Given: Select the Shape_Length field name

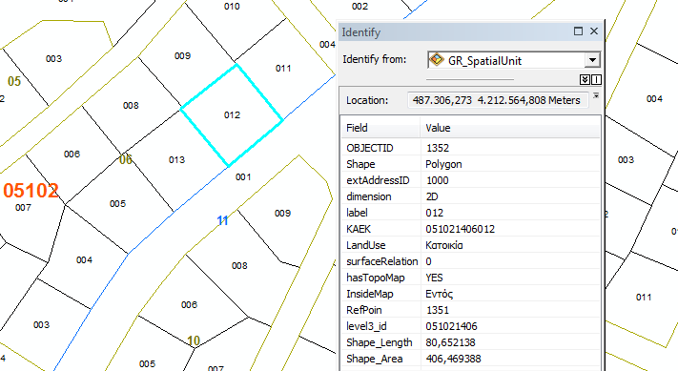Looking at the screenshot, I should (x=380, y=342).
